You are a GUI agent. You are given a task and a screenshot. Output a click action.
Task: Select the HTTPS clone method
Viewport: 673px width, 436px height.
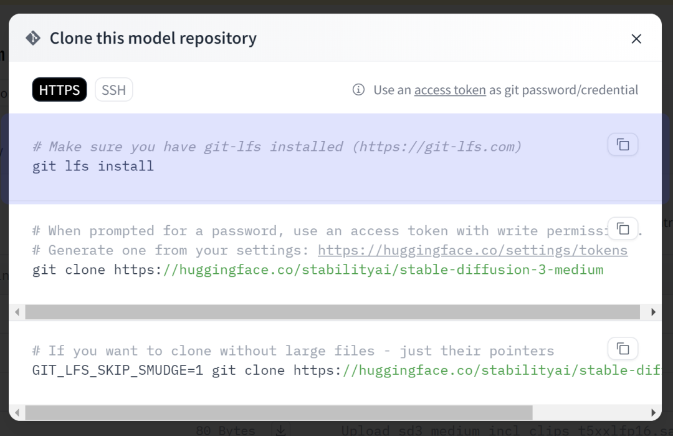[x=59, y=90]
